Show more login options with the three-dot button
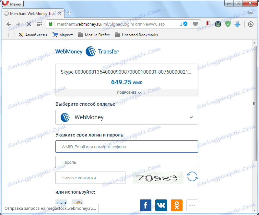This screenshot has height=215, width=259. [192, 205]
